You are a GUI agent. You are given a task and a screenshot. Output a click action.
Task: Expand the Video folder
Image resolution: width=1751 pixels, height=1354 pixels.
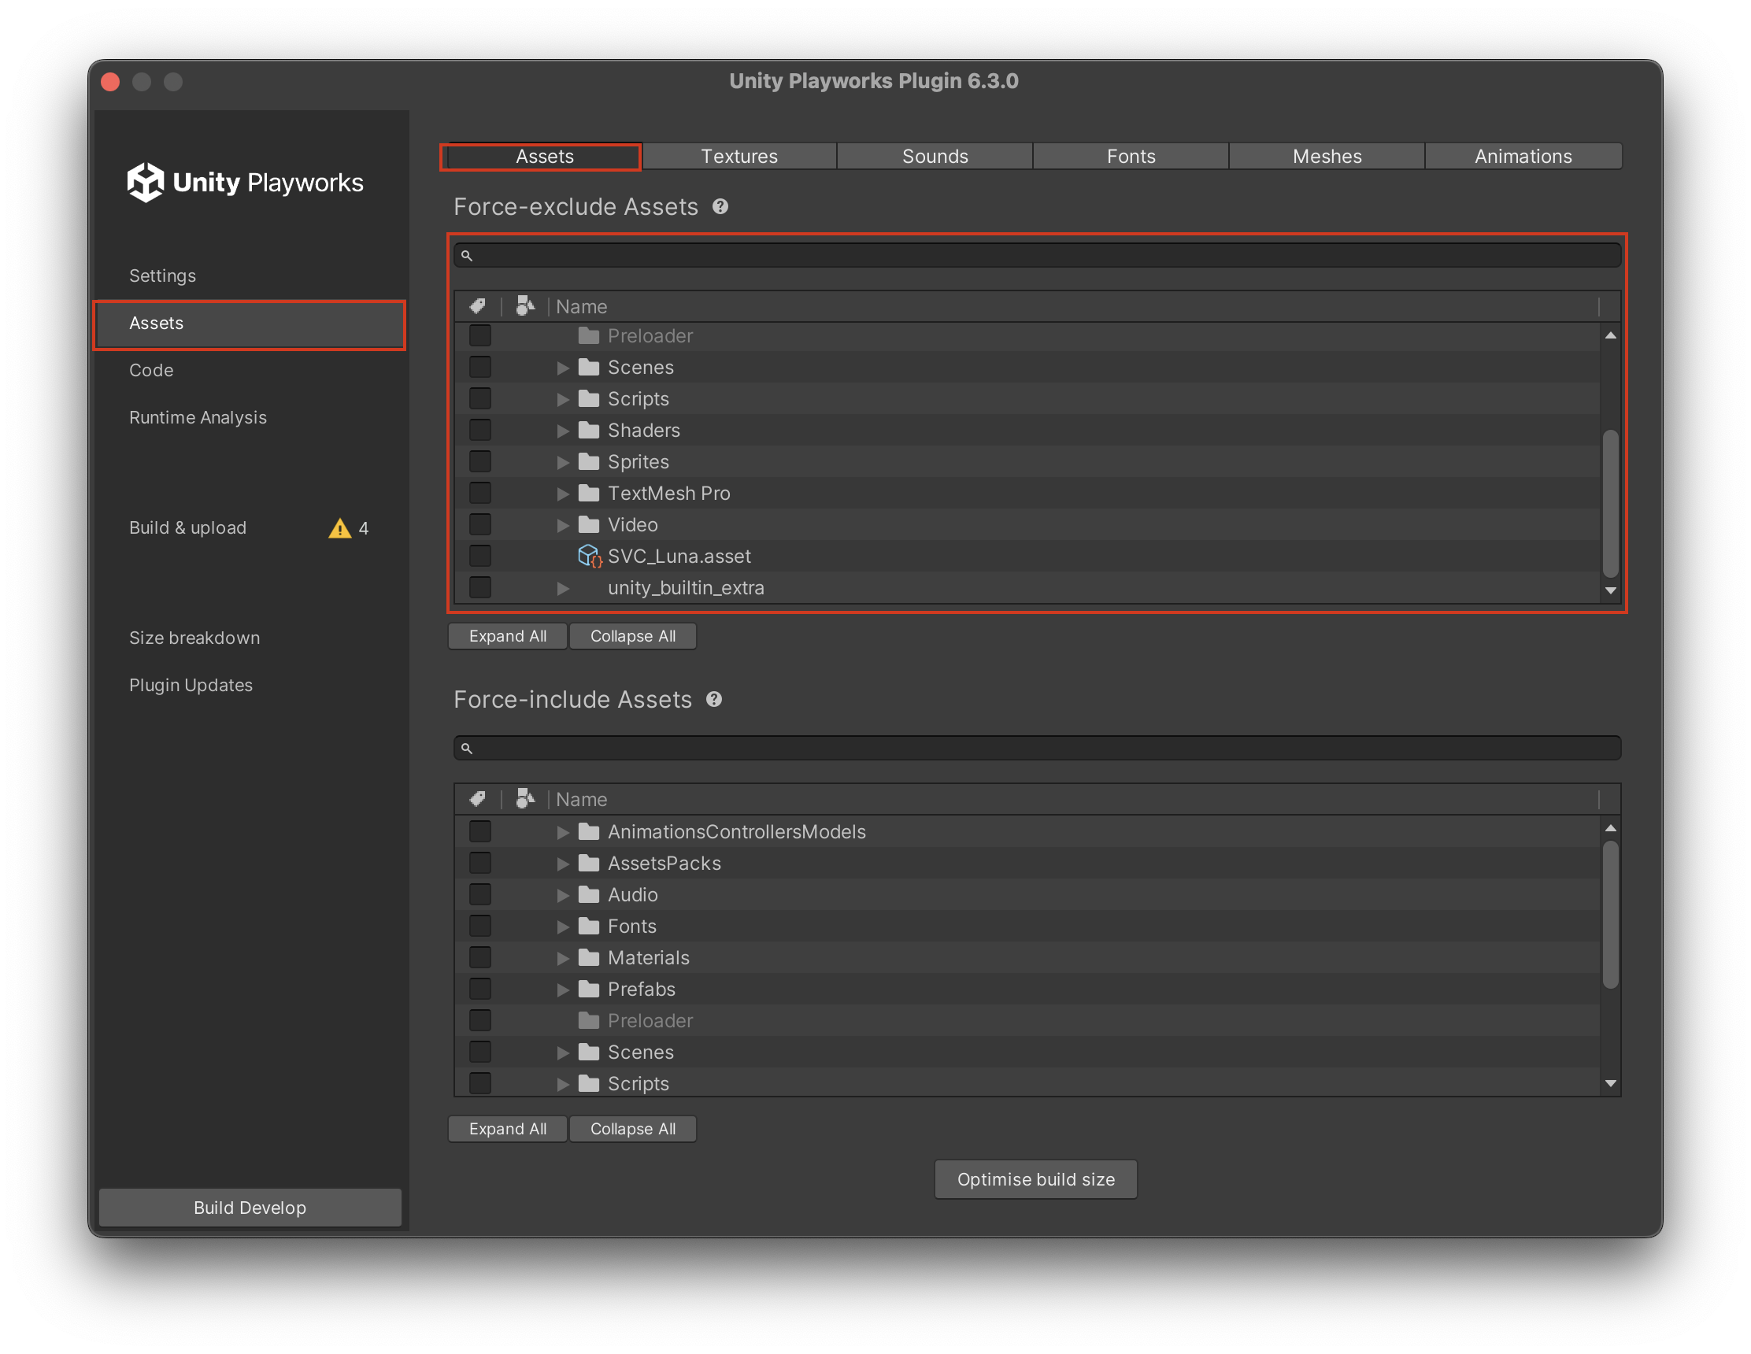click(x=563, y=525)
